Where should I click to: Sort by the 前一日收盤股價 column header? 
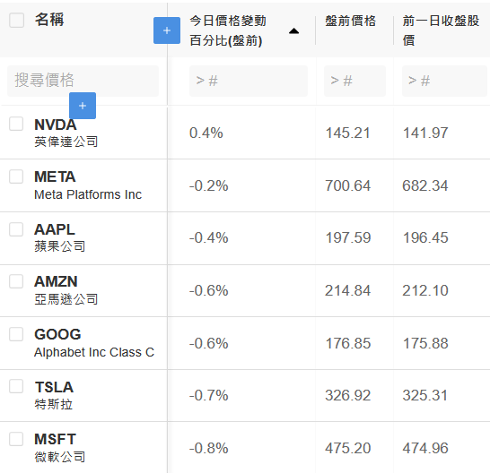(x=441, y=30)
